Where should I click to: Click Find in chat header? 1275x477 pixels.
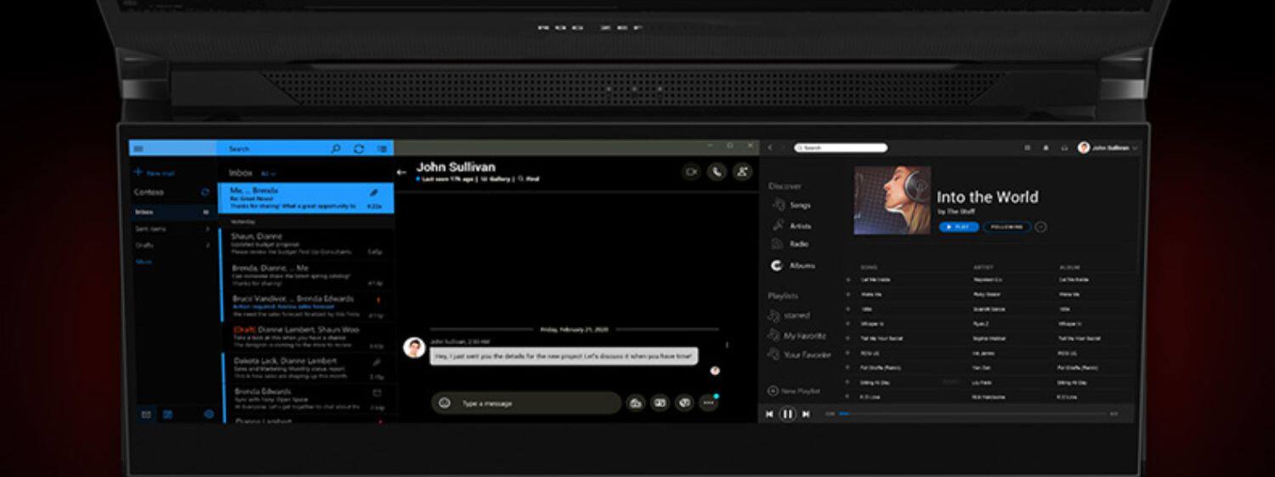click(x=530, y=179)
